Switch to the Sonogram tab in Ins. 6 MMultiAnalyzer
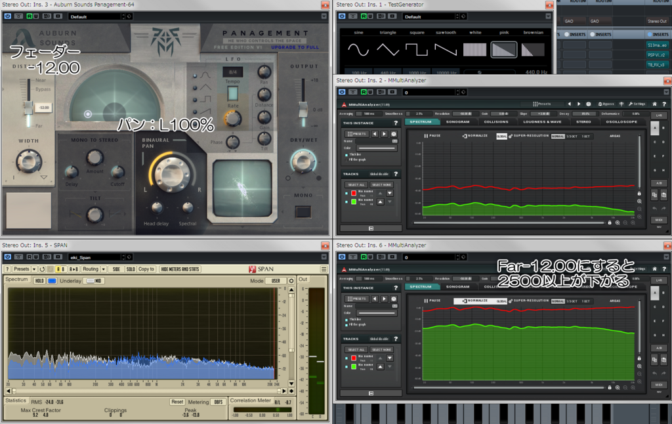Image resolution: width=672 pixels, height=424 pixels. (457, 286)
